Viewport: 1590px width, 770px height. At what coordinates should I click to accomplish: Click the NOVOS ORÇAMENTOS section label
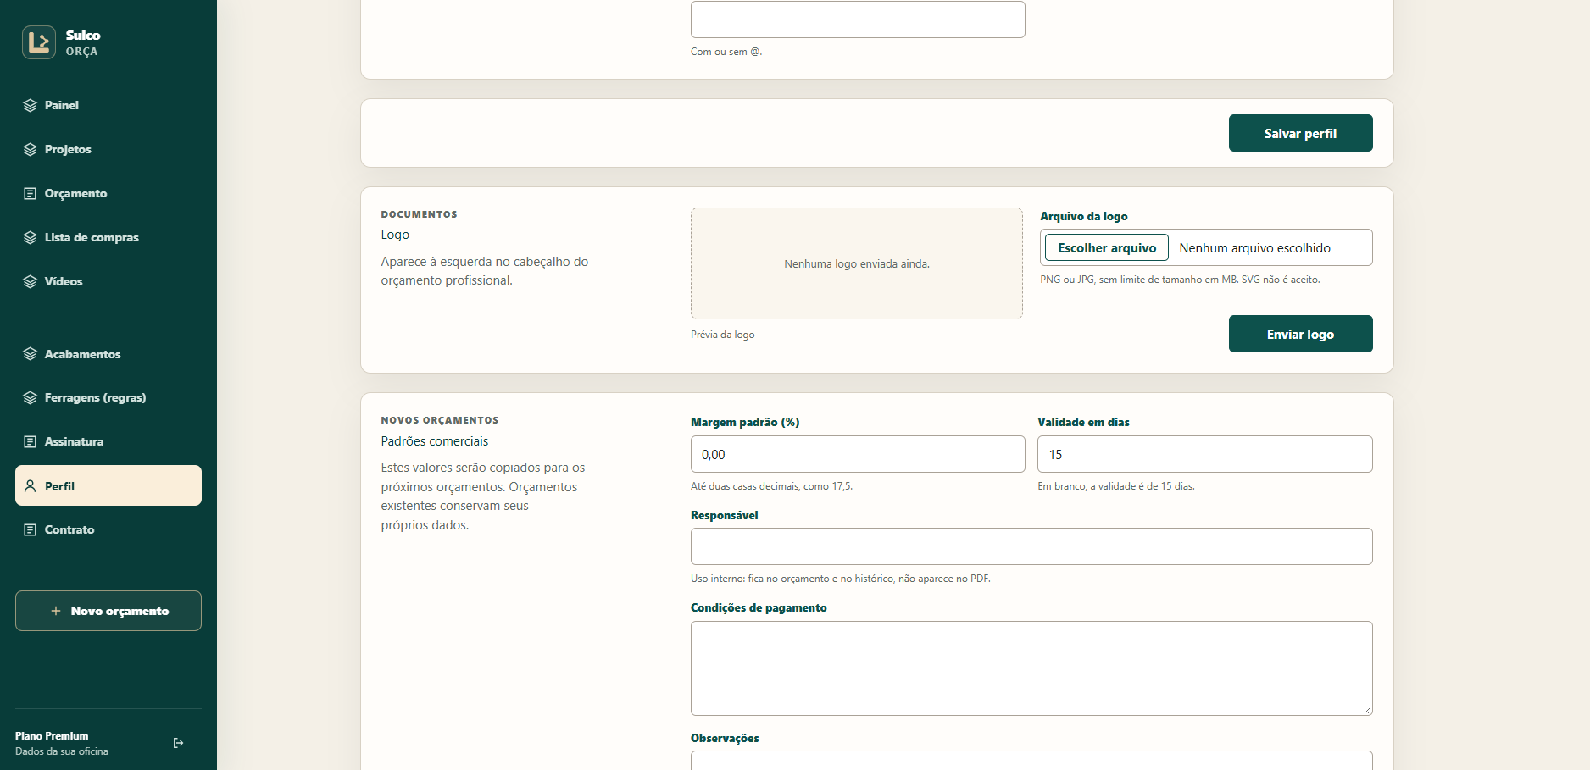pyautogui.click(x=440, y=420)
